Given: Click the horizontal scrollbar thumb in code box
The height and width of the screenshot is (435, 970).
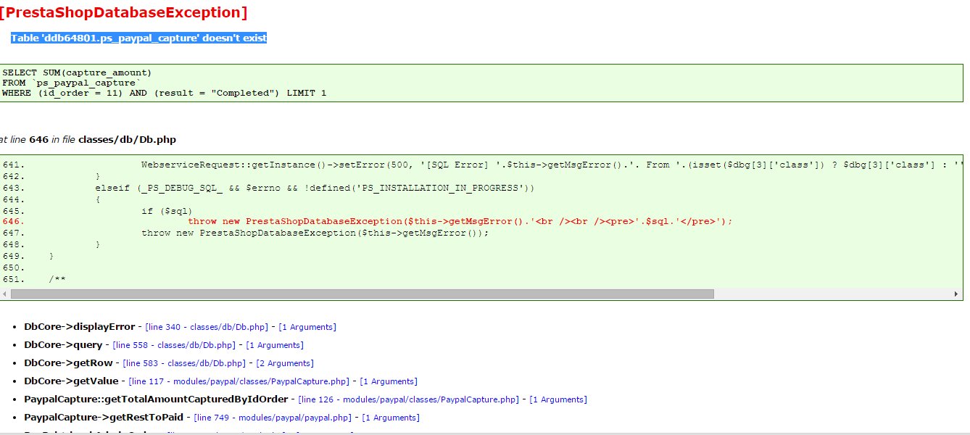Looking at the screenshot, I should (362, 294).
